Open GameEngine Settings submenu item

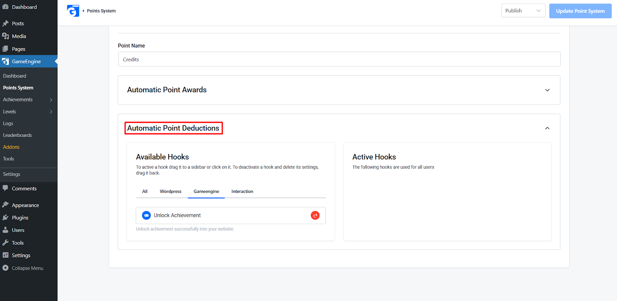point(12,174)
